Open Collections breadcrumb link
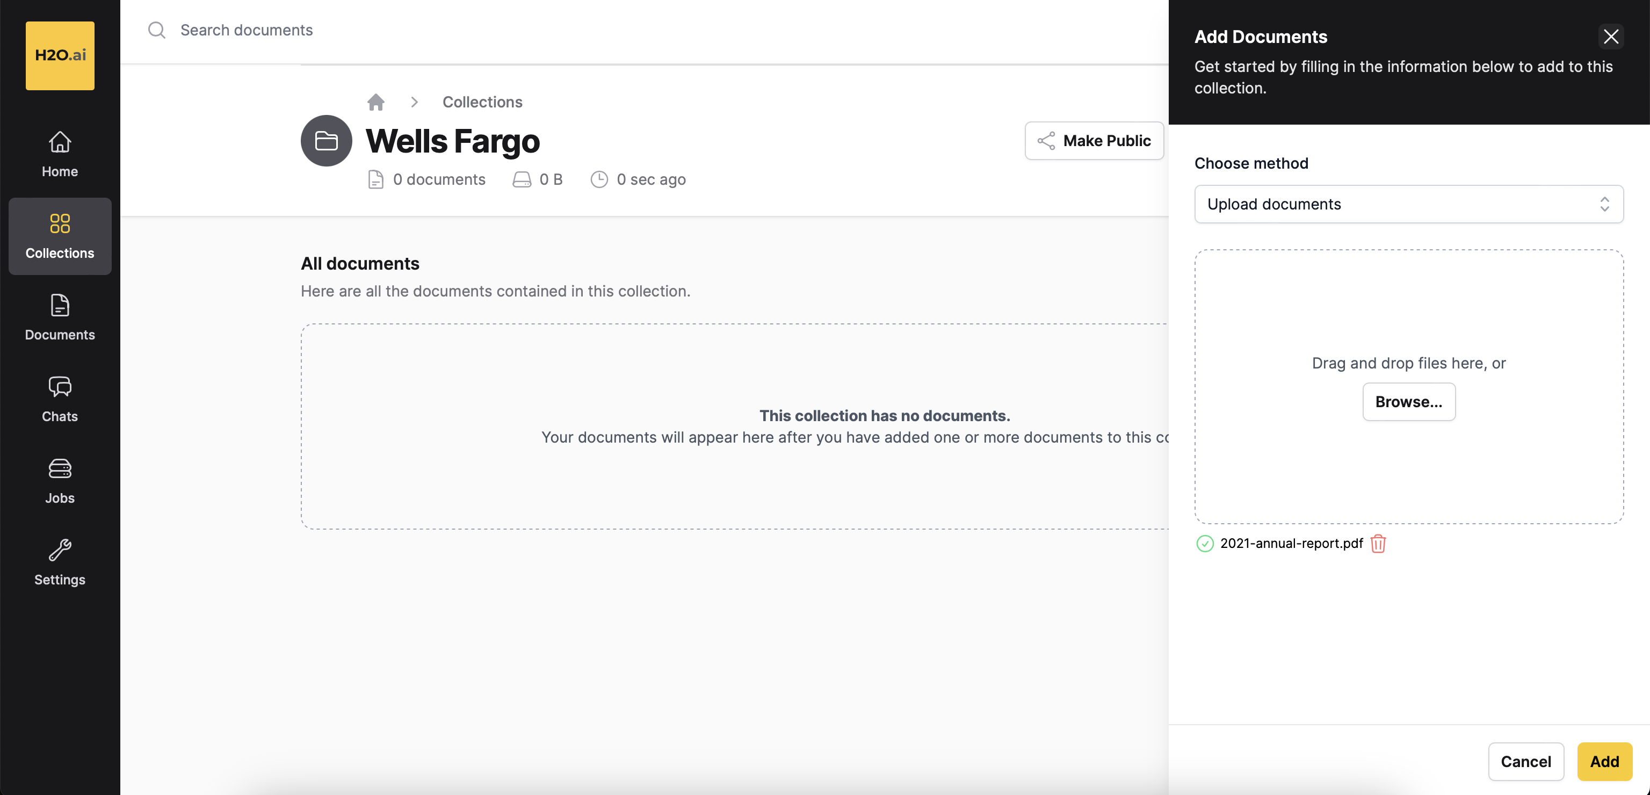The width and height of the screenshot is (1650, 795). [482, 102]
